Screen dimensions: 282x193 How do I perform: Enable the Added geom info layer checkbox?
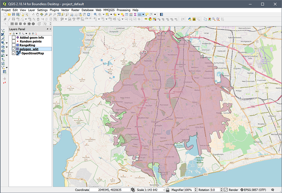click(13, 37)
